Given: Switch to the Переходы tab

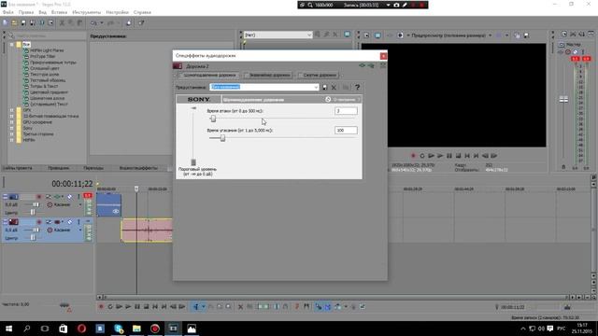Looking at the screenshot, I should (93, 168).
